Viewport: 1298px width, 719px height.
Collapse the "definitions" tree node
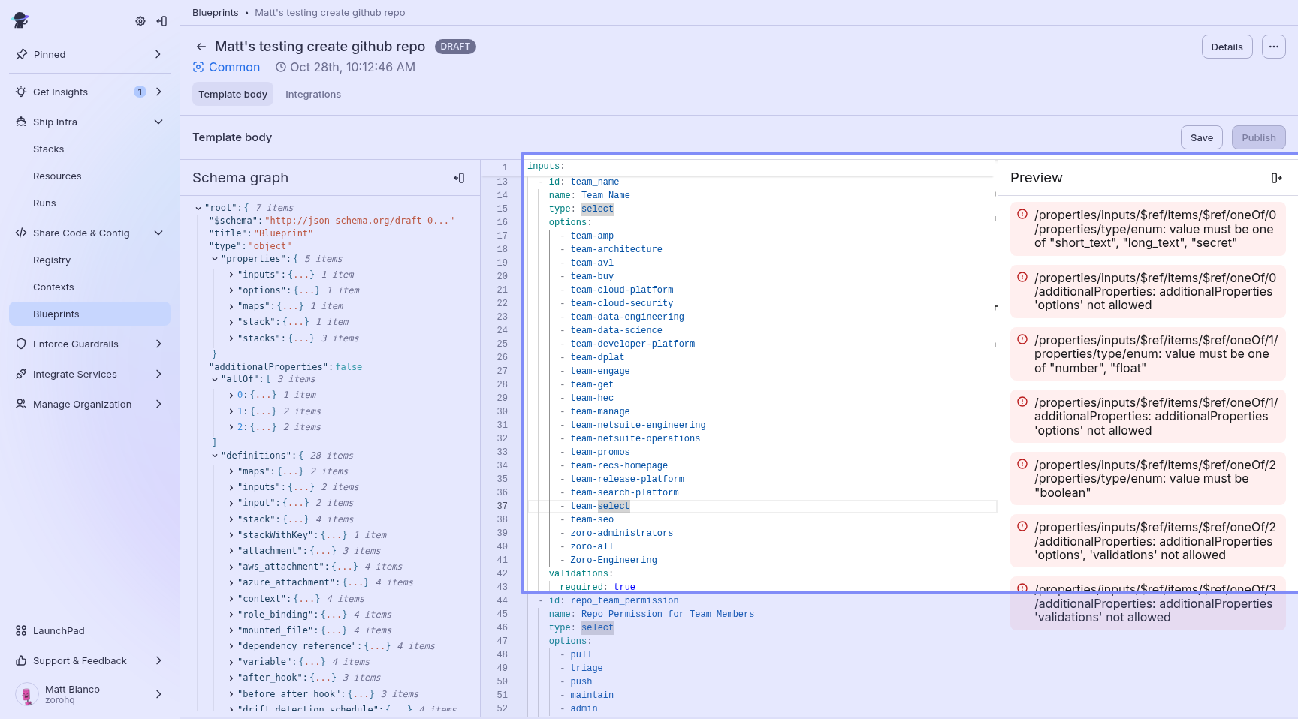pos(215,456)
